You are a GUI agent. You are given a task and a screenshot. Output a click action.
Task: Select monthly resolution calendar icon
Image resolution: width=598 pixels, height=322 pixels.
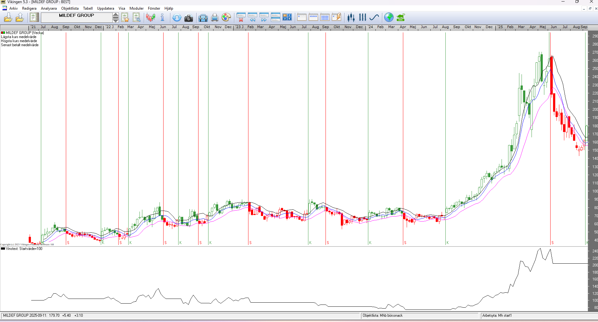[325, 17]
